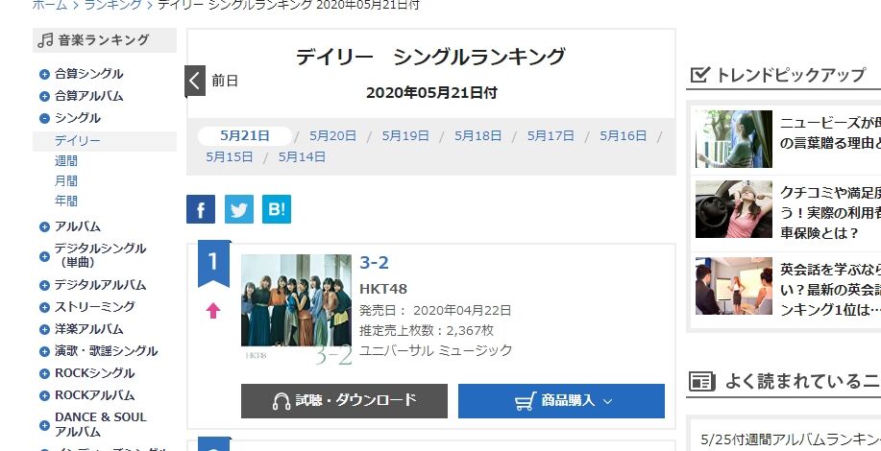Open car insurance trend article thumbnail
The image size is (881, 451).
tap(734, 209)
